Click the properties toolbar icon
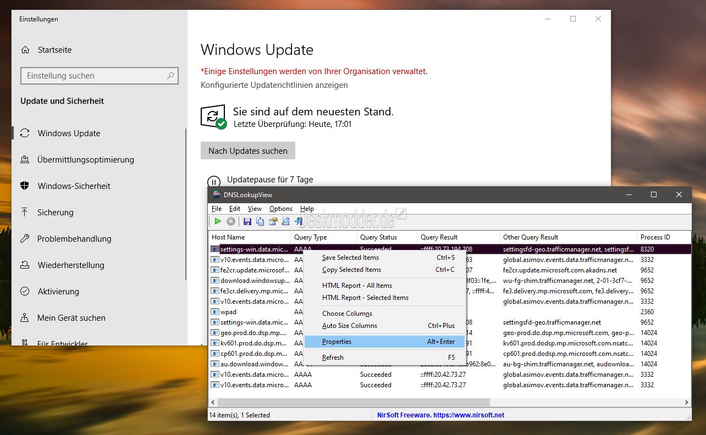The width and height of the screenshot is (706, 435). pos(273,221)
